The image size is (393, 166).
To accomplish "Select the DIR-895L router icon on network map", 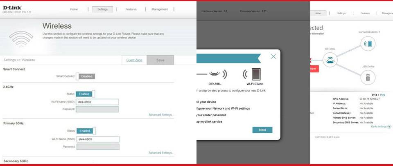I will 330,60.
